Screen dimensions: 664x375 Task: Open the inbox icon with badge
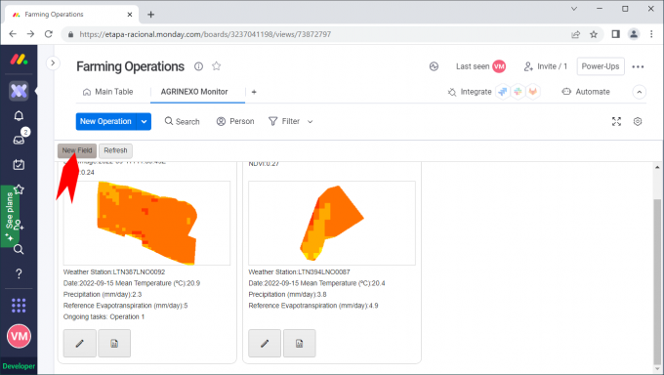coord(19,140)
